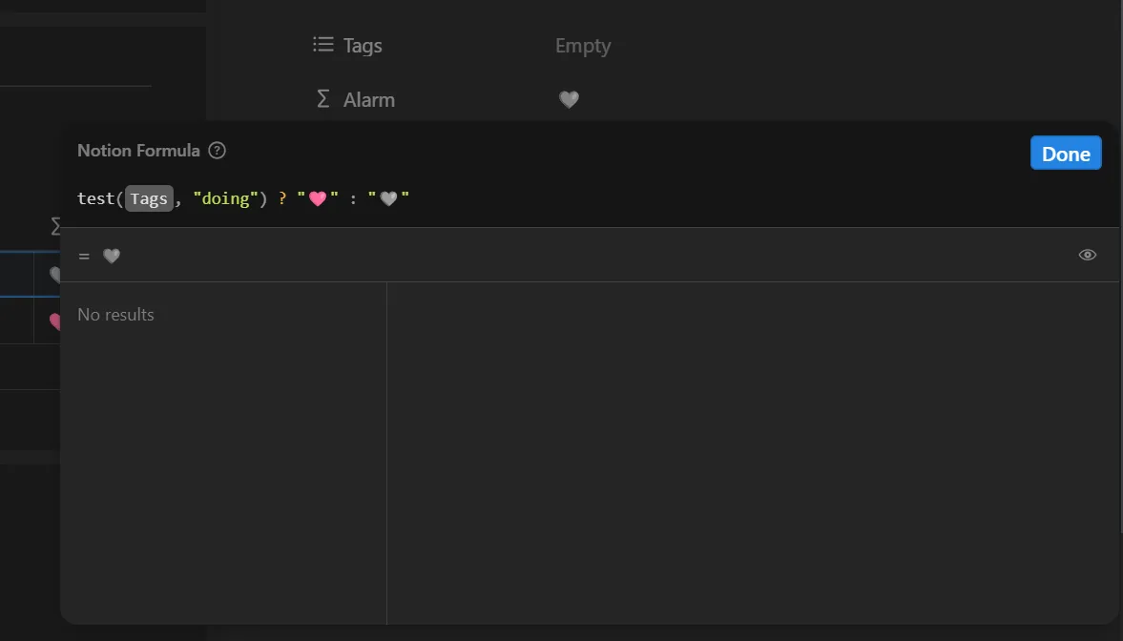The width and height of the screenshot is (1123, 641).
Task: Toggle the eye preview visibility icon
Action: (x=1087, y=255)
